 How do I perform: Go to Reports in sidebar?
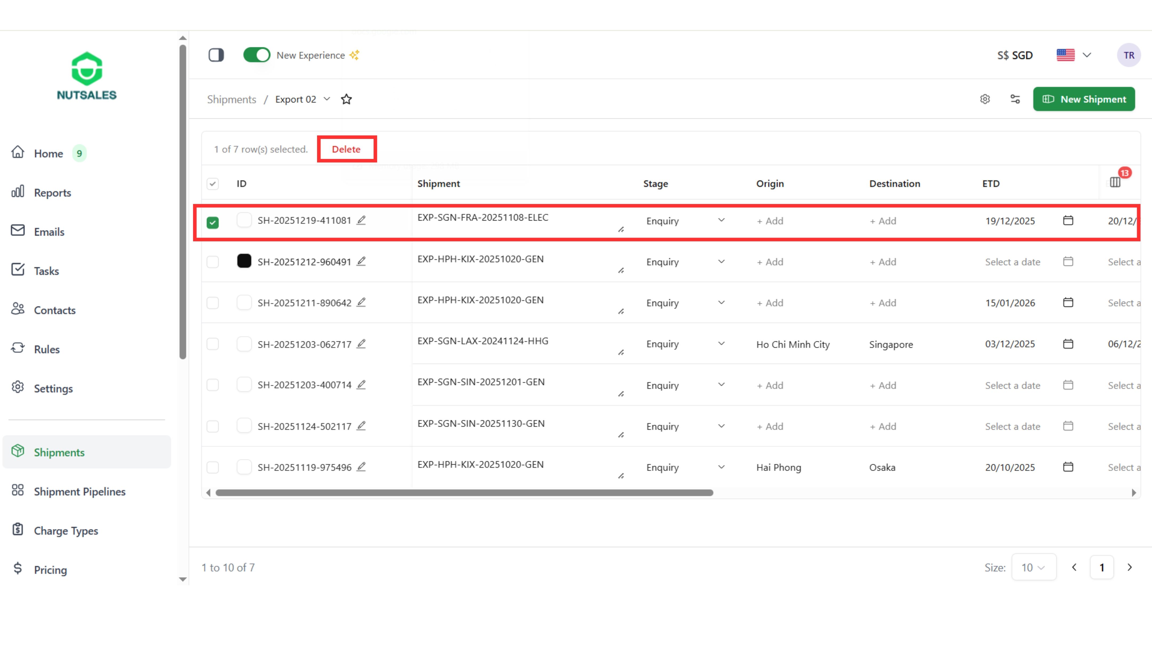52,192
